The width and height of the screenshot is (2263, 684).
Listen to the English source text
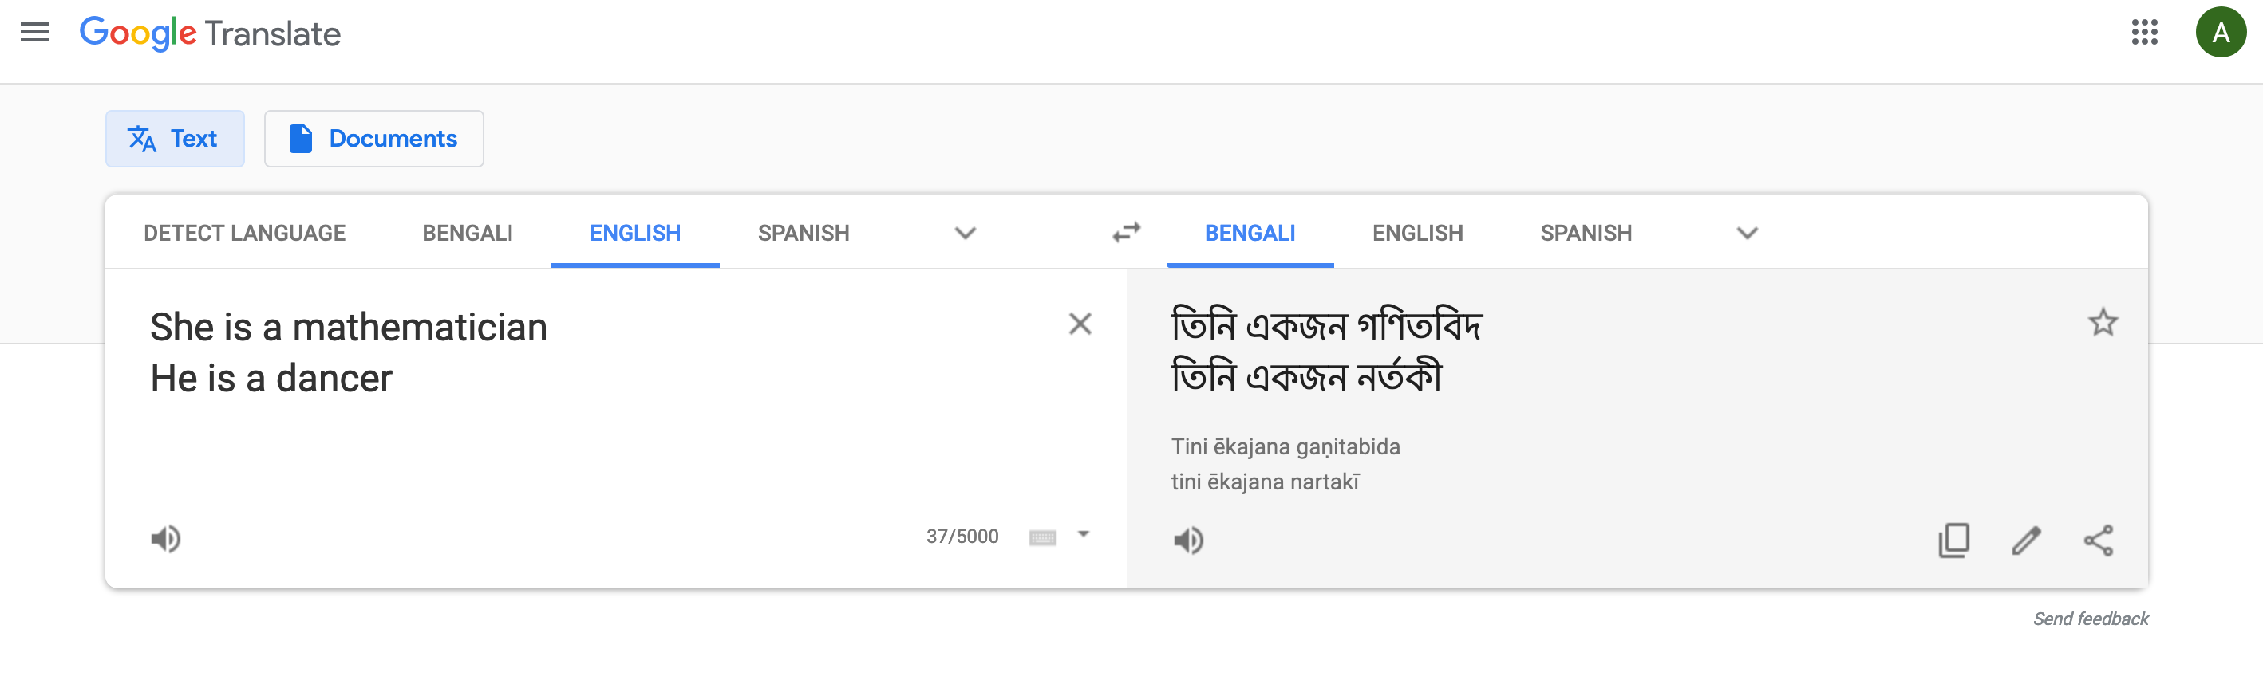(x=165, y=538)
